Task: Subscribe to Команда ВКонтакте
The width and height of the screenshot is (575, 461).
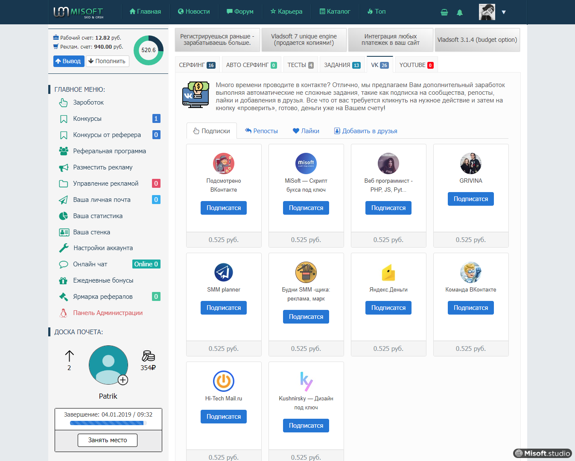Action: click(x=471, y=308)
